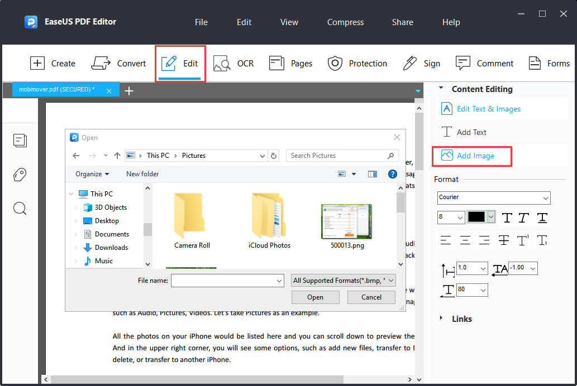The width and height of the screenshot is (577, 386).
Task: Show the page thumbnails sidebar panel
Action: click(20, 141)
